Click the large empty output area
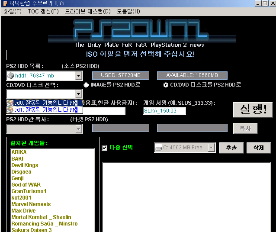This screenshot has width=276, height=232. [186, 197]
